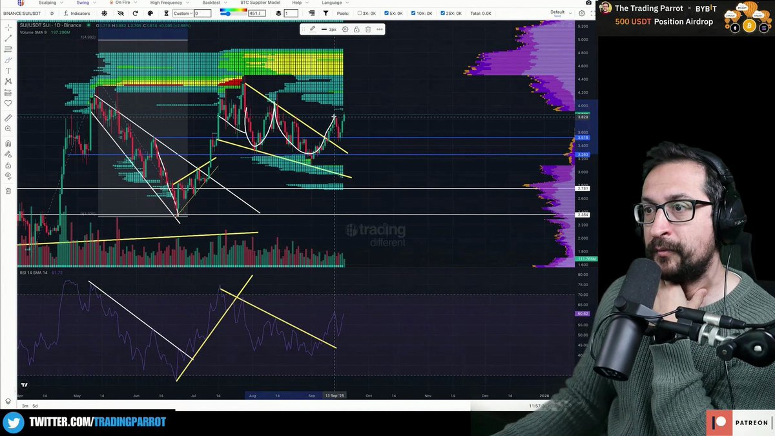This screenshot has width=775, height=436.
Task: Open the Custom time range dropdown
Action: [182, 13]
